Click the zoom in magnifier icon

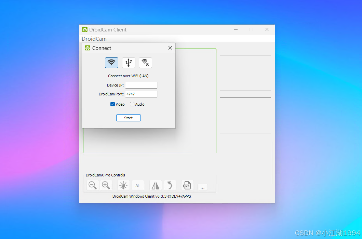106,185
